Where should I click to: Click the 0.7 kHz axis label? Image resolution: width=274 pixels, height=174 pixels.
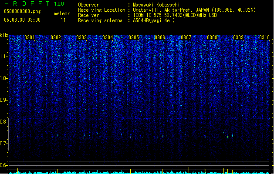tap(3, 144)
